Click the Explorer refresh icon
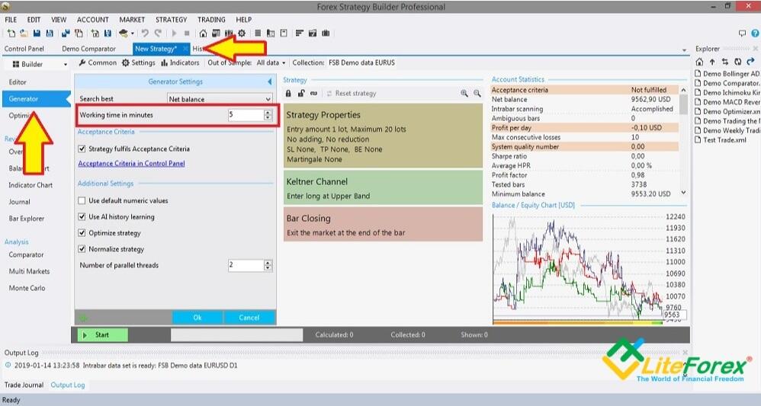The width and height of the screenshot is (761, 406). click(737, 62)
